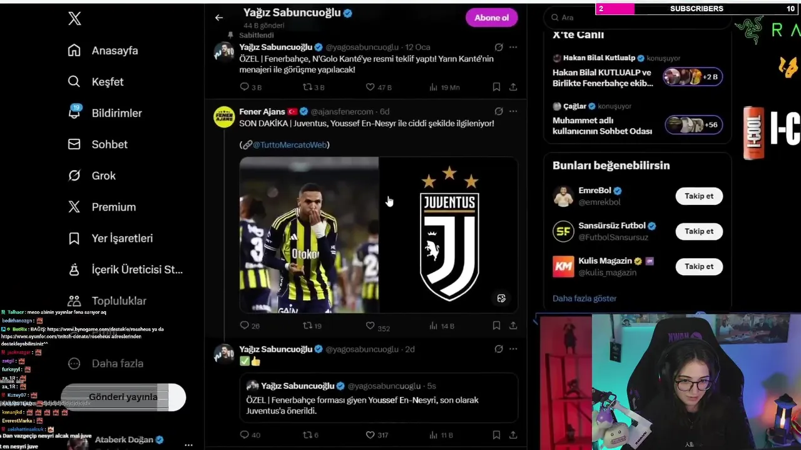
Task: Reply to the Kanté tweet with 3 B comments
Action: [244, 87]
